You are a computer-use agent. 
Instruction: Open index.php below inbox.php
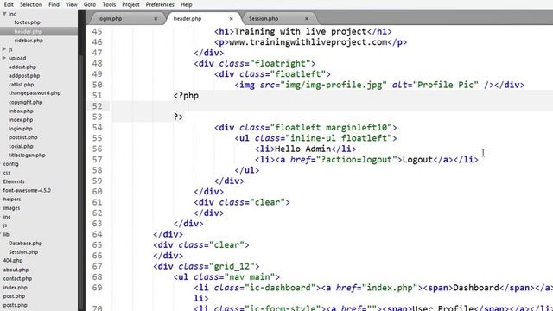(x=21, y=119)
